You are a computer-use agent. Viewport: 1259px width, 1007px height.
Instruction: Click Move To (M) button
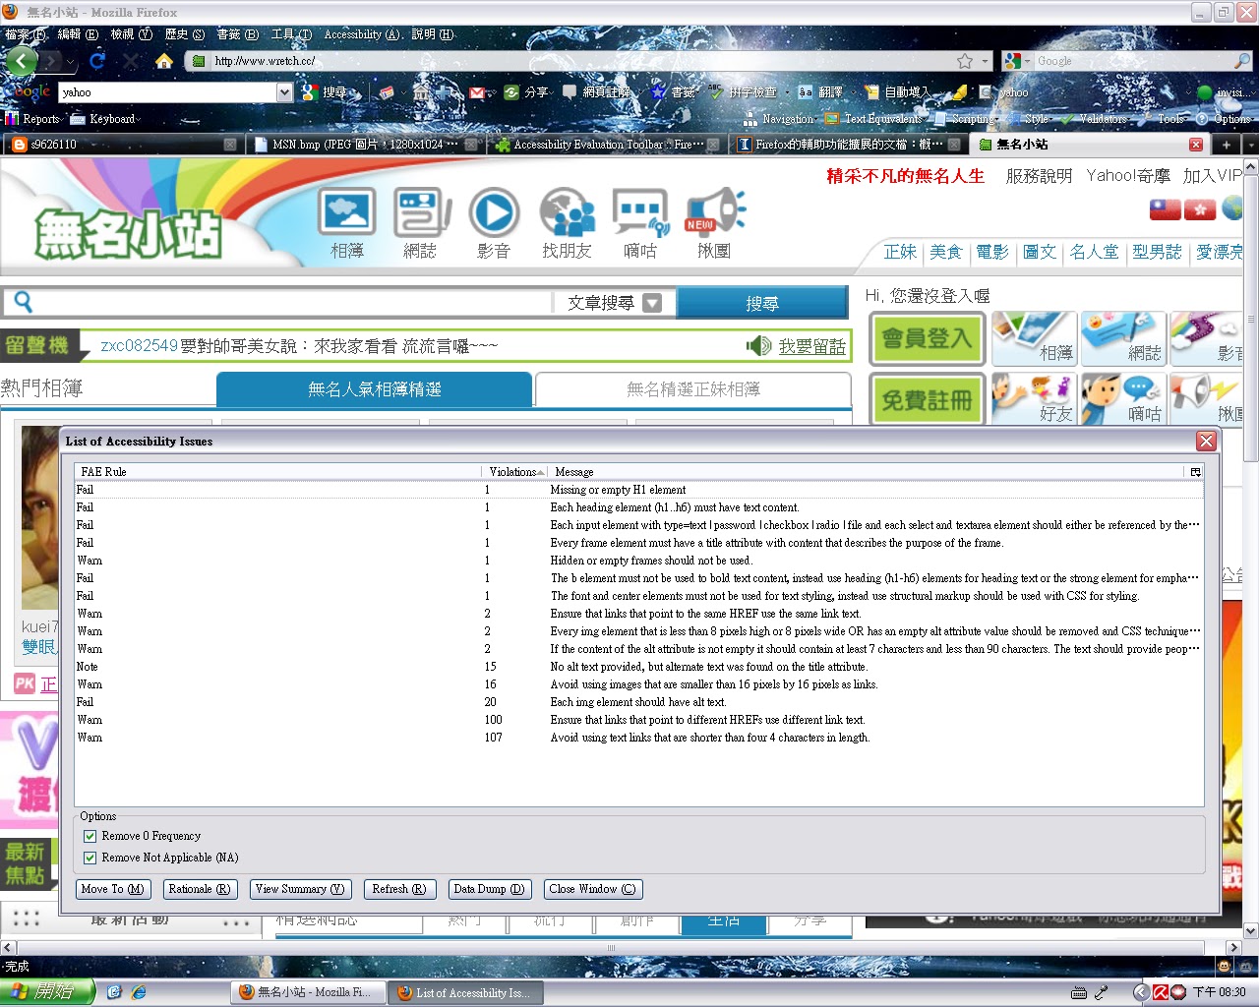pos(112,889)
